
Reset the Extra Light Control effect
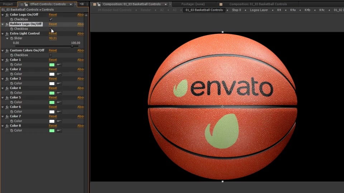[53, 34]
